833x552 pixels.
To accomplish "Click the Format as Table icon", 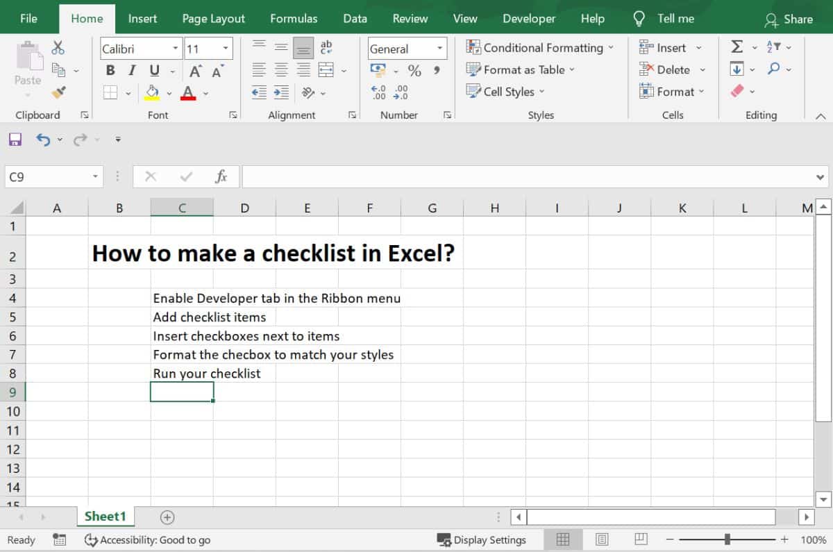I will click(x=475, y=69).
